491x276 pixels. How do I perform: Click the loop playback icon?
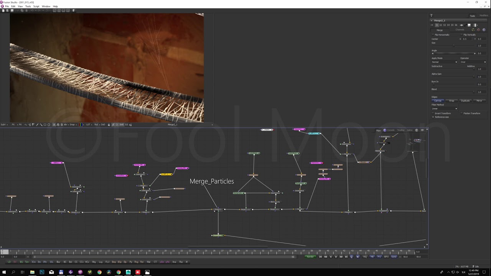[x=351, y=257]
